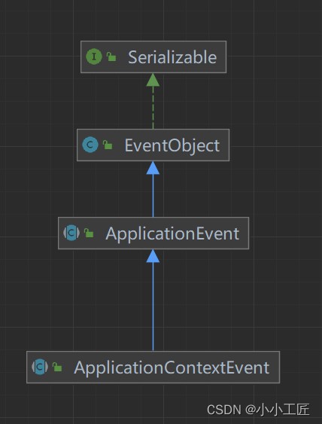Click the blue line between ApplicationEvent and EventObject
The height and width of the screenshot is (424, 322).
pyautogui.click(x=153, y=196)
